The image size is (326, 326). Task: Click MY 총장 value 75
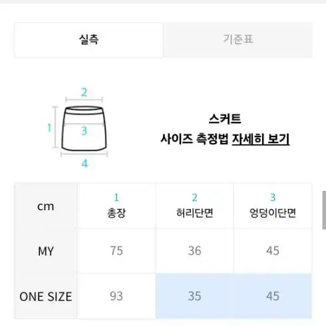tap(116, 251)
